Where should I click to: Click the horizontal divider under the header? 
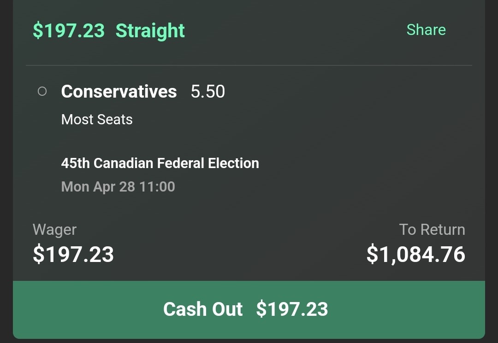tap(249, 65)
